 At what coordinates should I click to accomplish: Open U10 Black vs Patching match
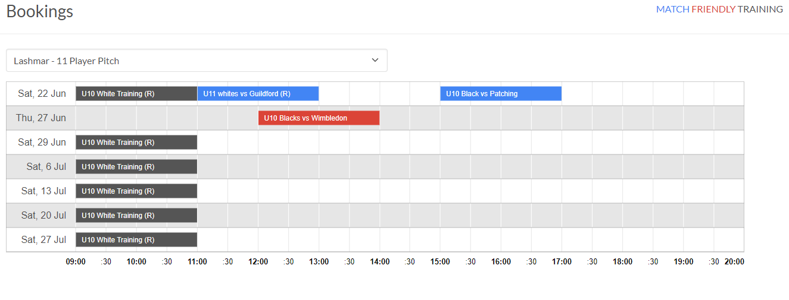tap(501, 94)
